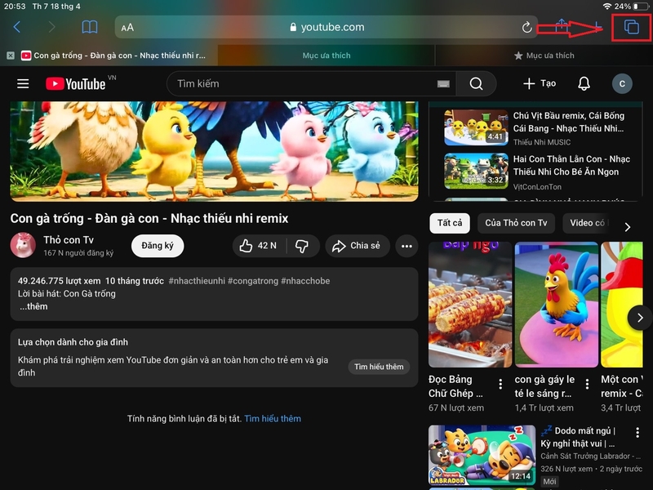Show more filter chips with the chevron

point(628,227)
